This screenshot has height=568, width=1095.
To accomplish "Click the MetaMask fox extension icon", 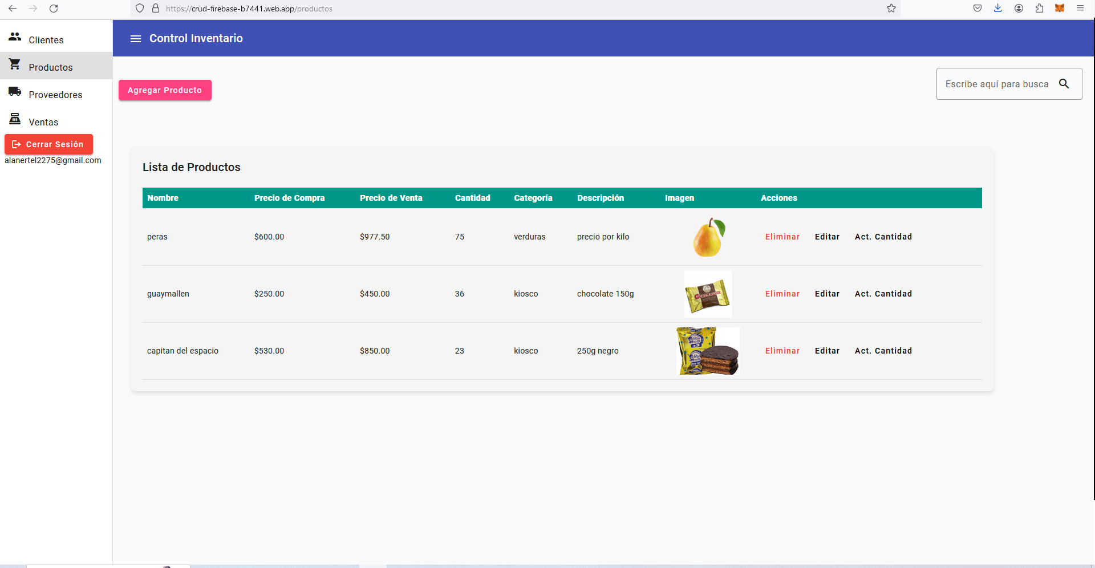I will coord(1060,9).
